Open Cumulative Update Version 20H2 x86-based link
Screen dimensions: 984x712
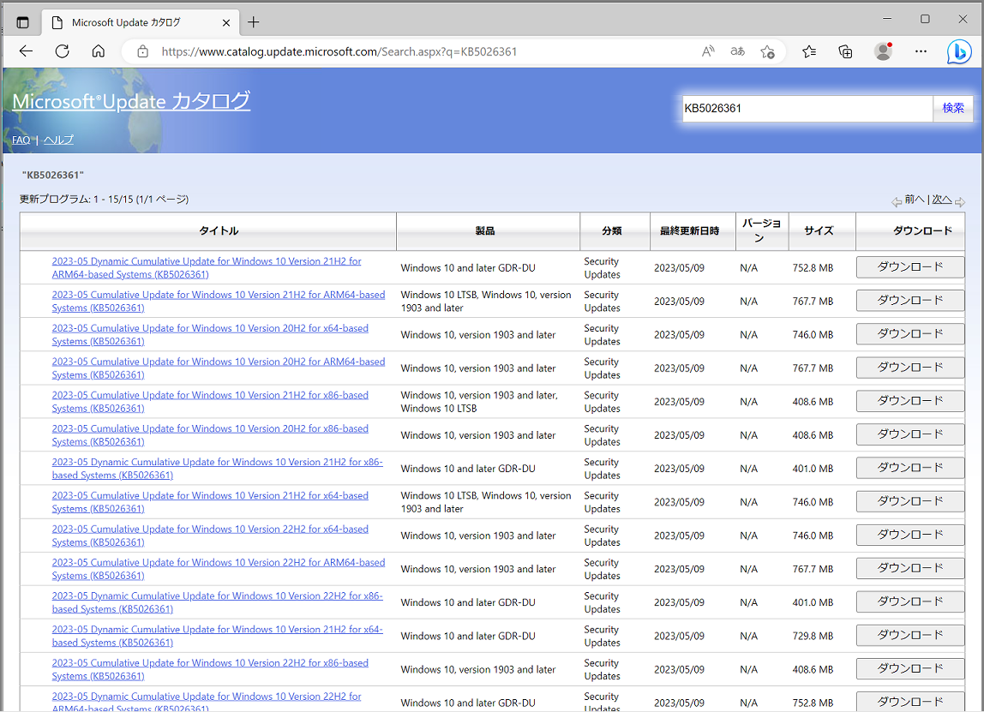point(210,434)
